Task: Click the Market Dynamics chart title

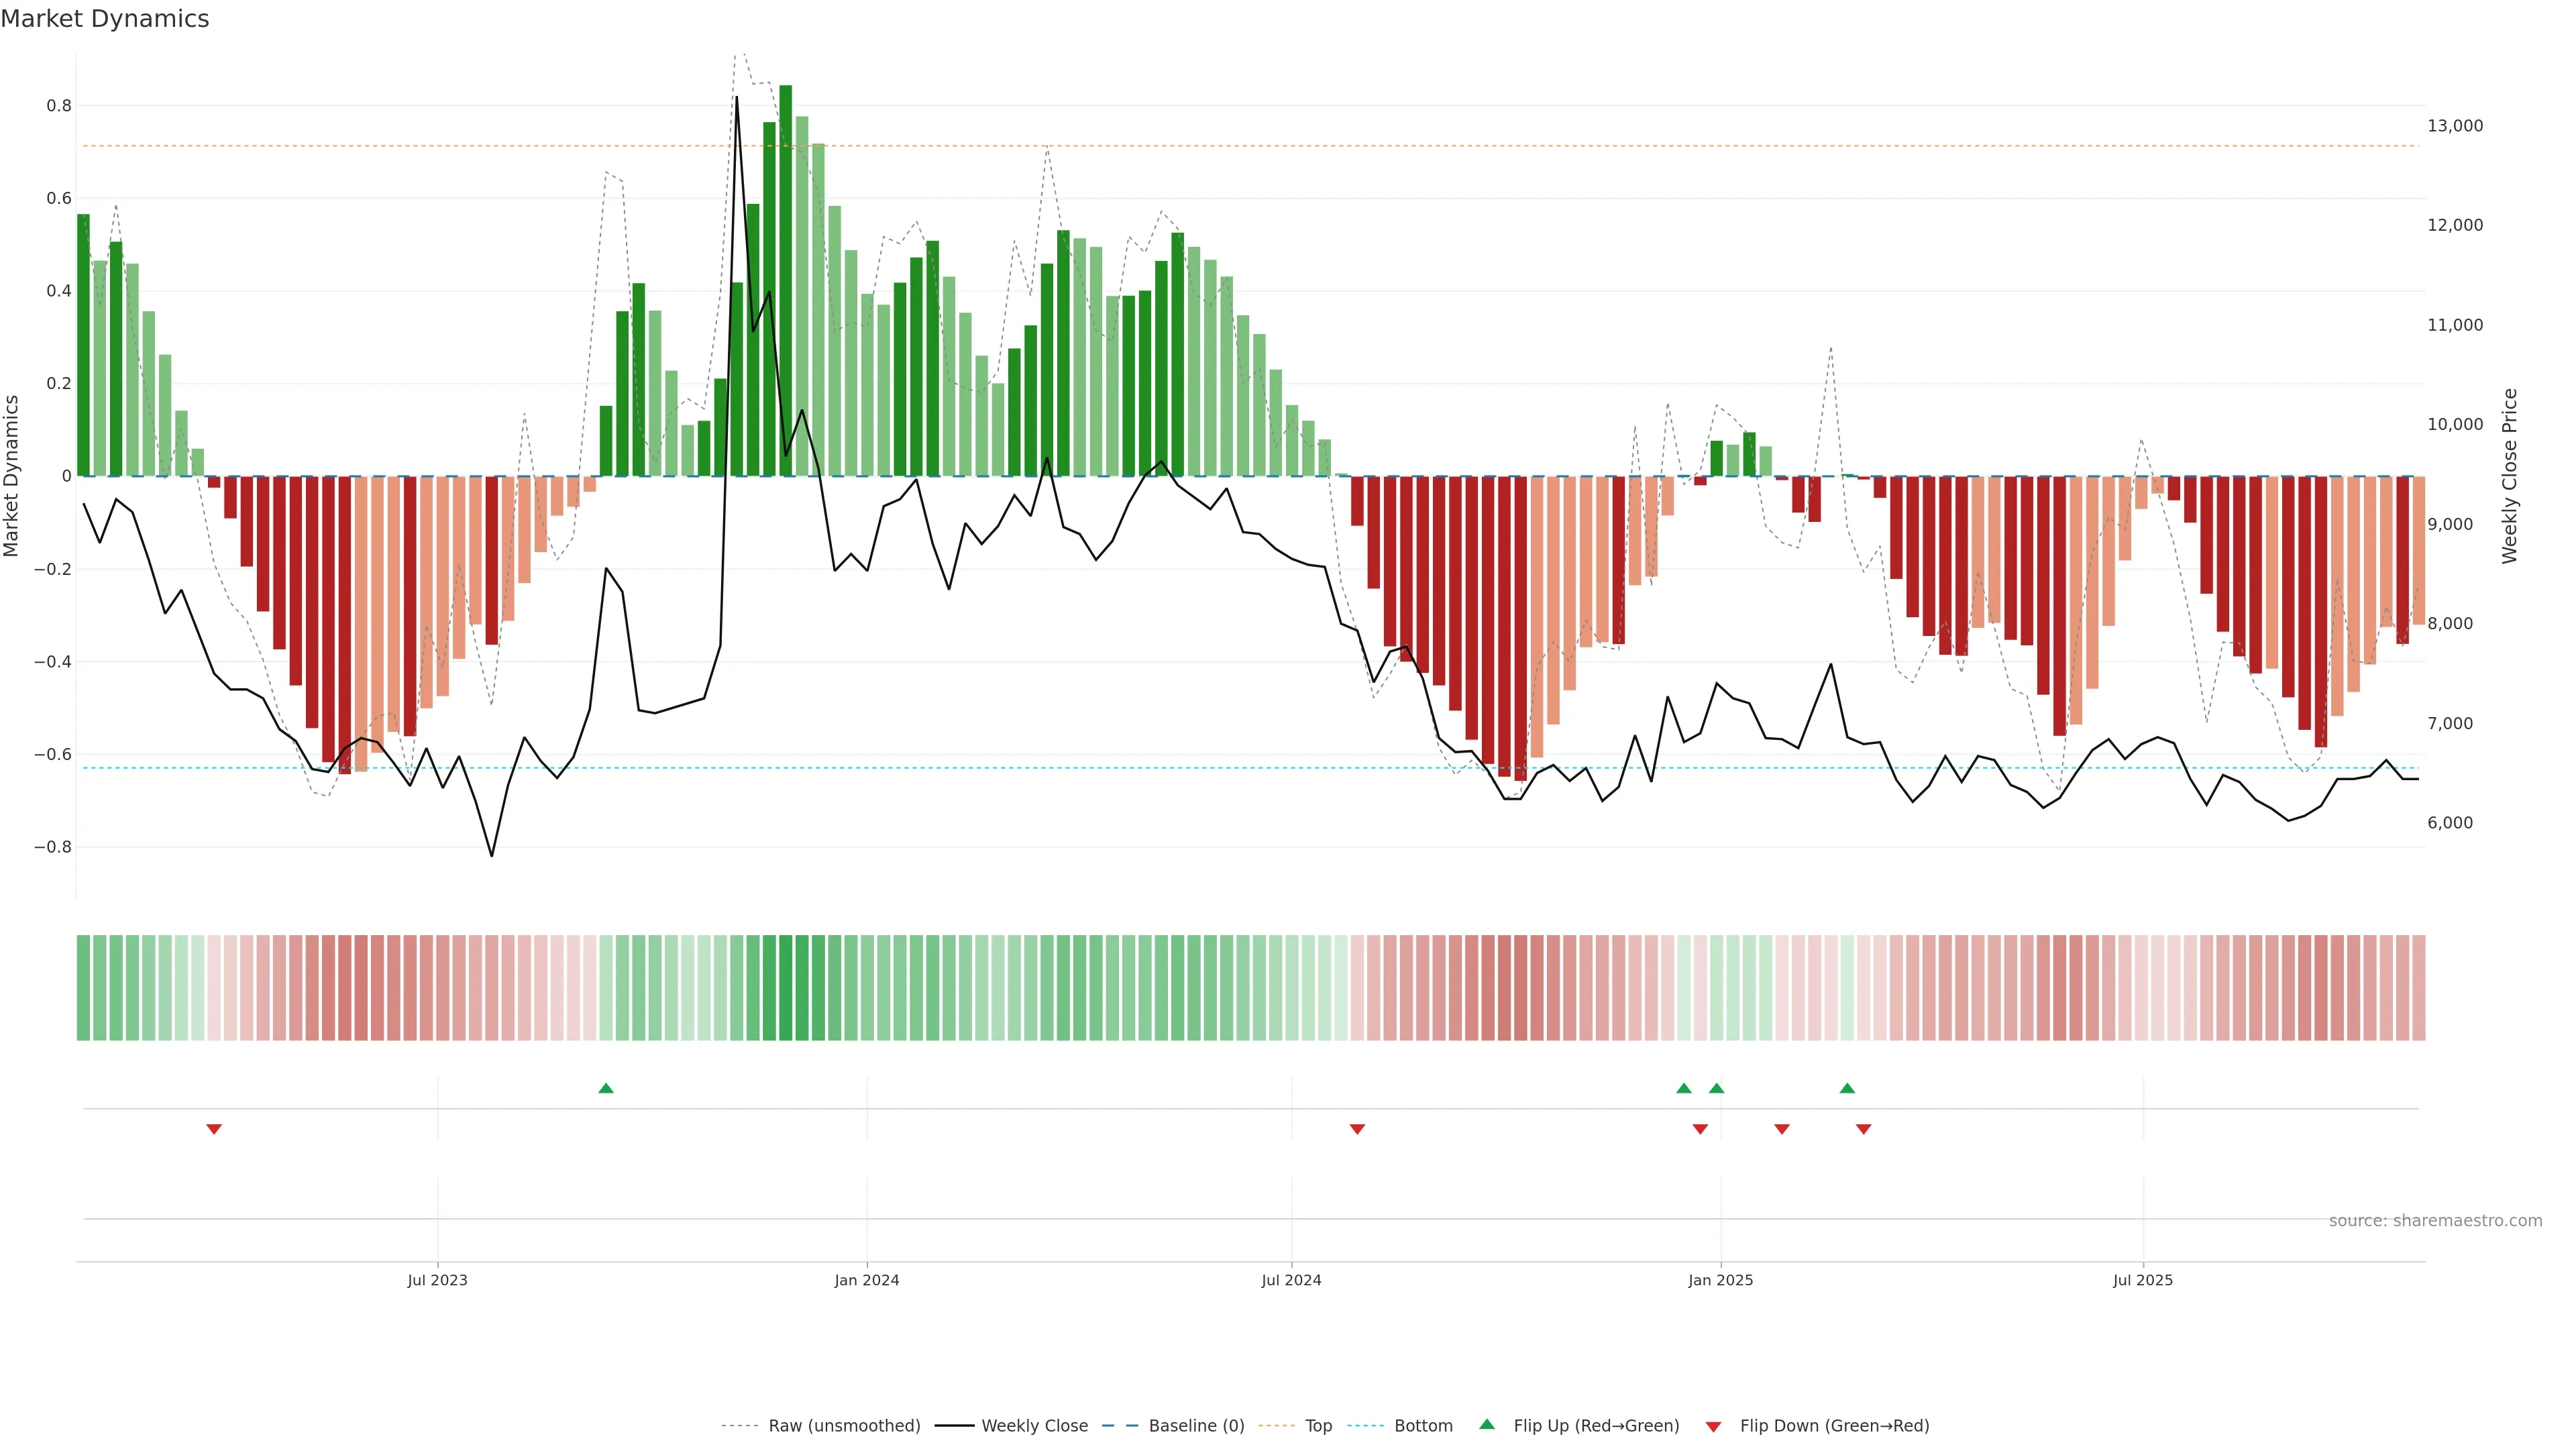Action: (105, 19)
